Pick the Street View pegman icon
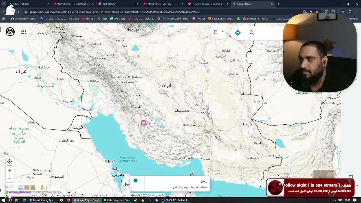361x203 pixels. 42,187
